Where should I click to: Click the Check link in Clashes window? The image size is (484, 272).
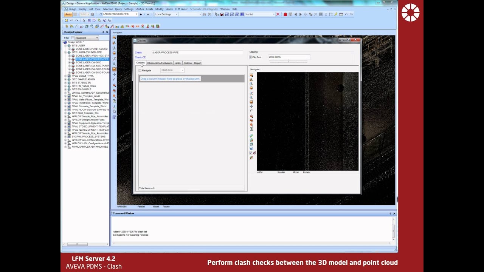click(x=138, y=53)
